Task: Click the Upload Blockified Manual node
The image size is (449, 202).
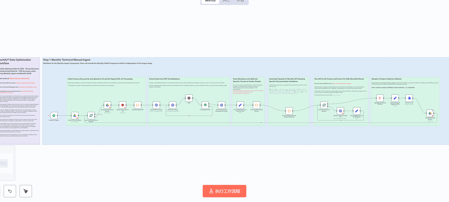Action: 430,113
